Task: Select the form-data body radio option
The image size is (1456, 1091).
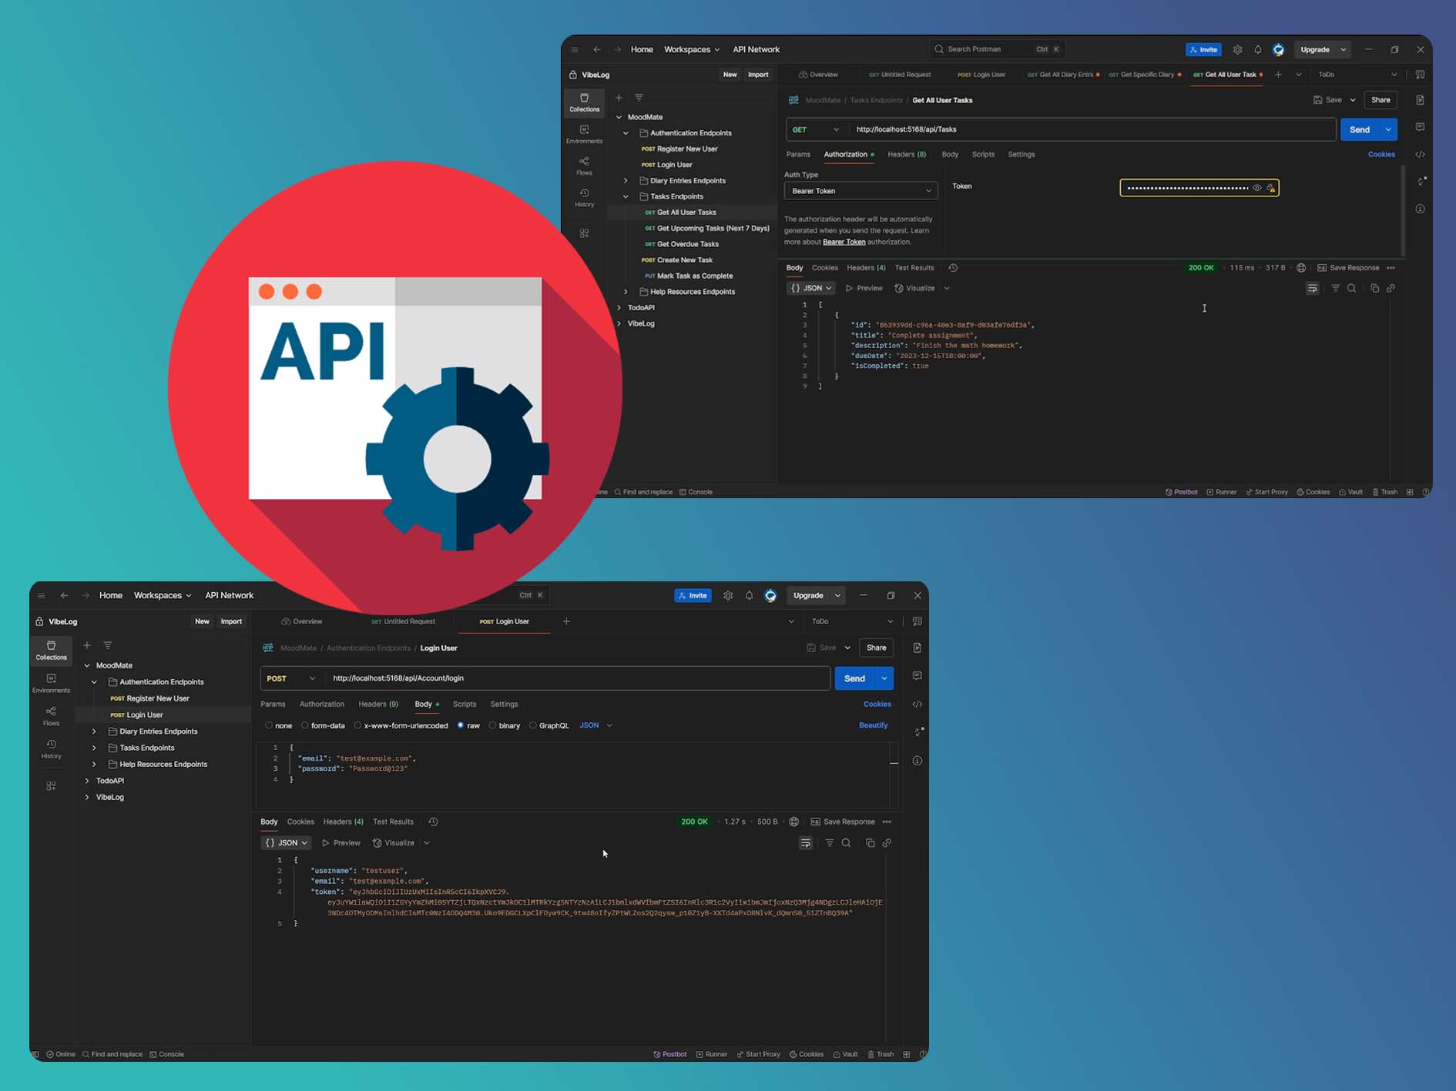Action: 306,725
